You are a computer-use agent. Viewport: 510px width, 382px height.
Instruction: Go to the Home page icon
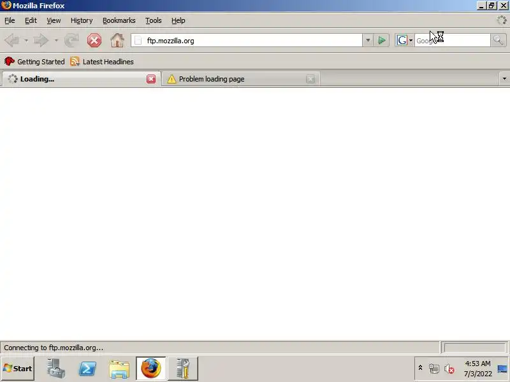pos(117,41)
